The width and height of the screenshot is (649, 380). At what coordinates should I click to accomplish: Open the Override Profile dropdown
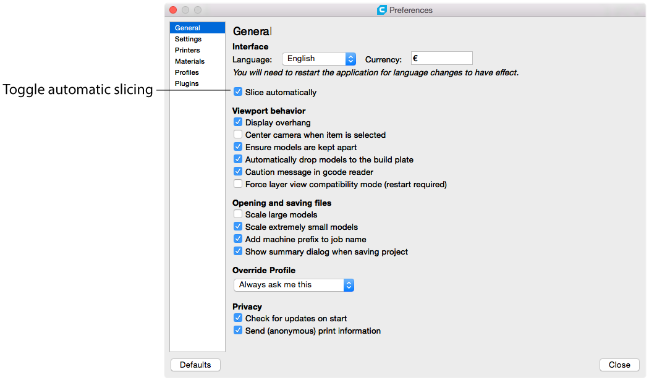tap(294, 285)
